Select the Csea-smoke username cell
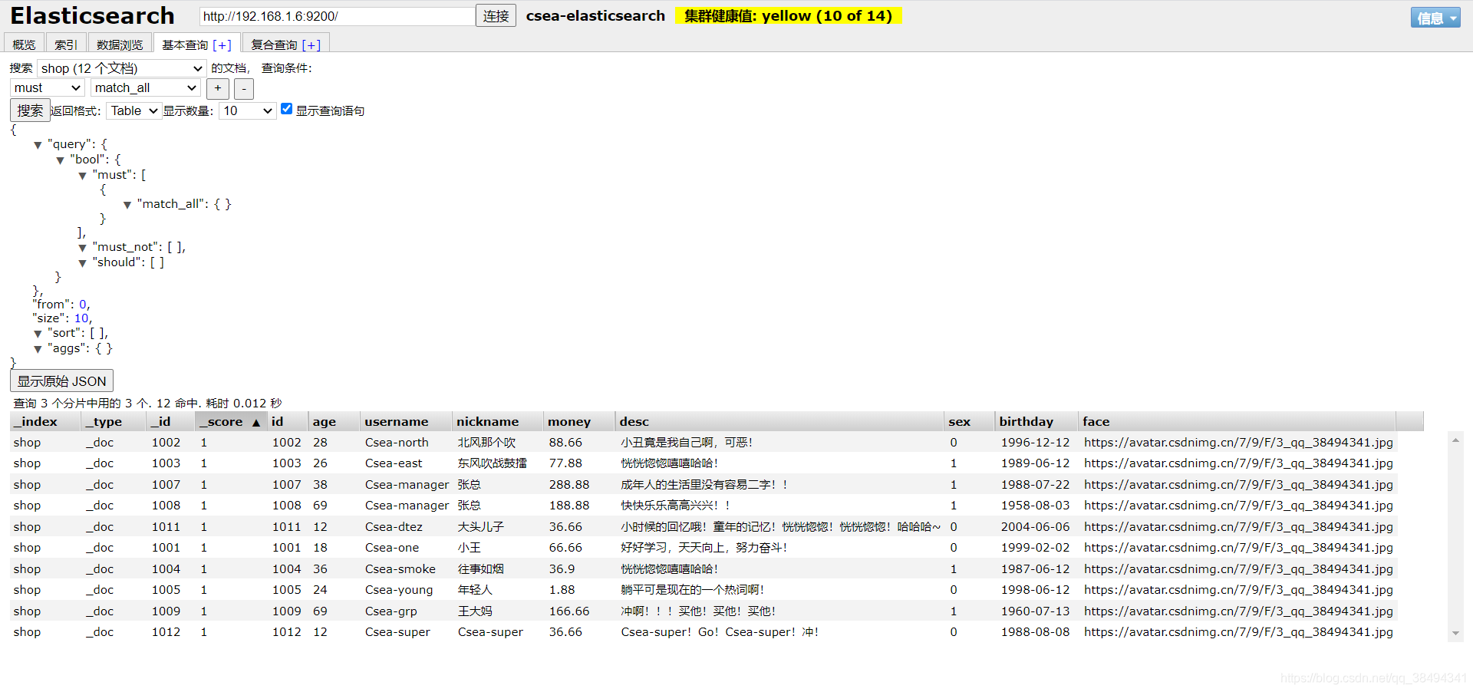Viewport: 1473px width, 692px height. (400, 569)
